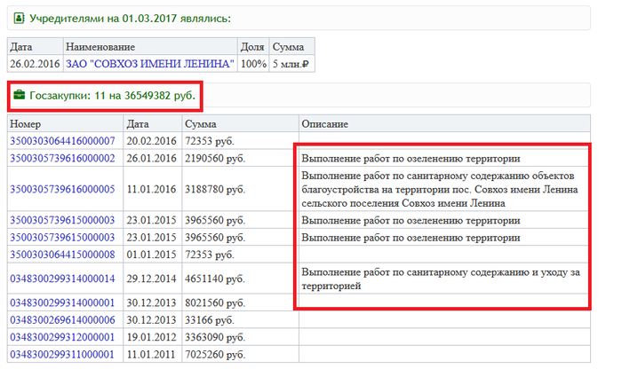Open procurement 3500303064416000007

pyautogui.click(x=62, y=141)
